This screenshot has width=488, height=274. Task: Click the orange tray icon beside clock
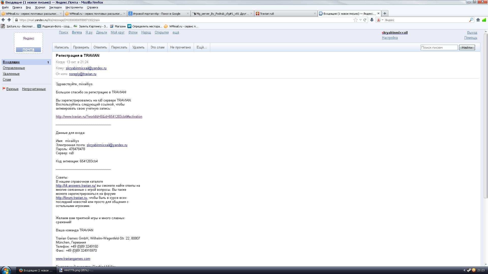tap(474, 270)
